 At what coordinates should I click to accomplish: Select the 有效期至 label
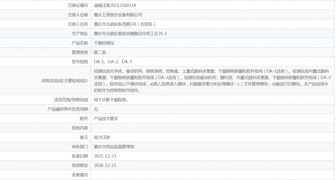click(x=80, y=165)
